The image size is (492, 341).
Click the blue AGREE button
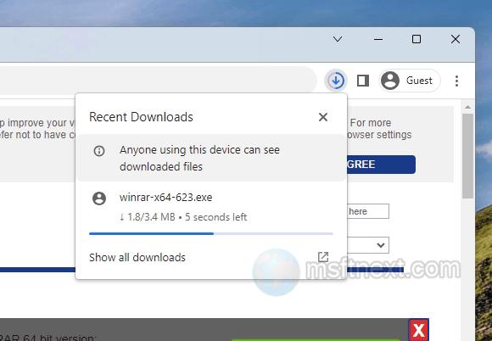pos(381,165)
